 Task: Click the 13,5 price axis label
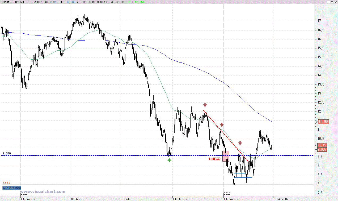click(320, 84)
